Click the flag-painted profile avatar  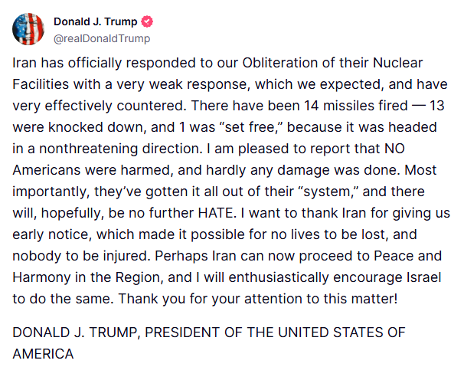28,29
